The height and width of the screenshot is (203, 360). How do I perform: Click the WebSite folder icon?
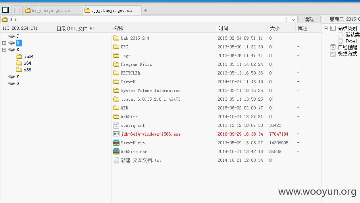pyautogui.click(x=116, y=116)
